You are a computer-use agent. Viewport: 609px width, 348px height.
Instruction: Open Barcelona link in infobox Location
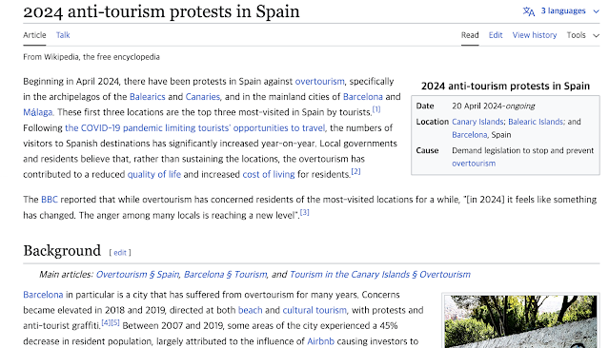pos(469,135)
